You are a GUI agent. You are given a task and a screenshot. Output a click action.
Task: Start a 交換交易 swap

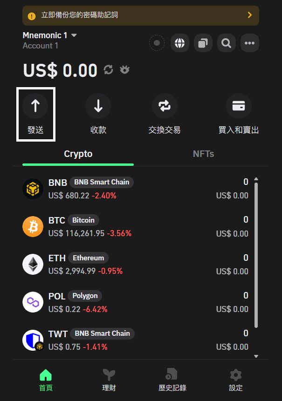pyautogui.click(x=165, y=106)
